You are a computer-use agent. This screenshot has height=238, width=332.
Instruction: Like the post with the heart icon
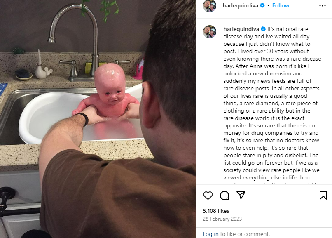point(208,196)
